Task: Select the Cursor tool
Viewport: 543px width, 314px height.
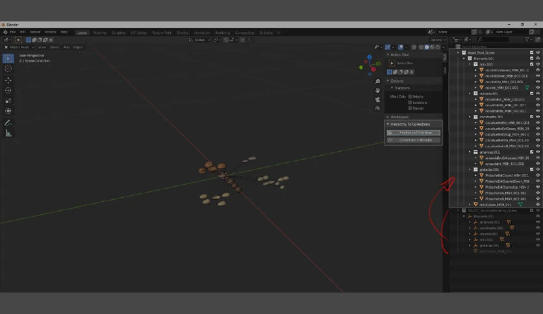Action: click(x=8, y=69)
